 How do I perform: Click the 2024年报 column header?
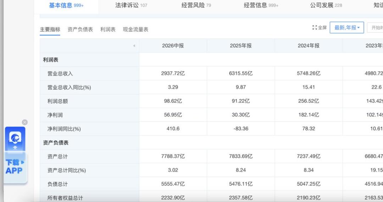tap(309, 46)
